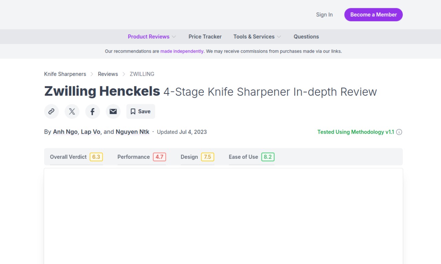This screenshot has height=264, width=441.
Task: Open the Knife Sharpeners breadcrumb
Action: pos(65,74)
